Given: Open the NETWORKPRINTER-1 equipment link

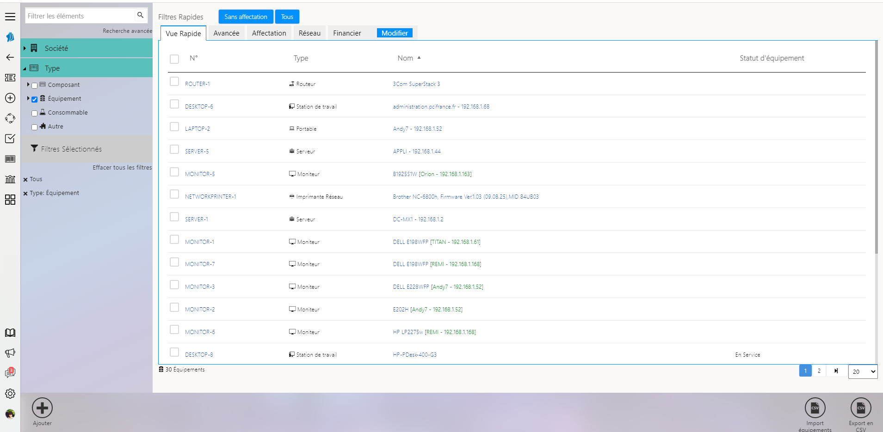Looking at the screenshot, I should [x=210, y=197].
